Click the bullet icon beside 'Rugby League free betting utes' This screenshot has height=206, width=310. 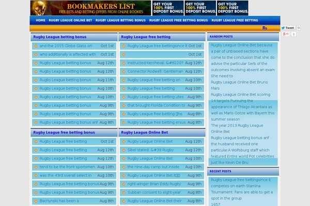[x=123, y=97]
